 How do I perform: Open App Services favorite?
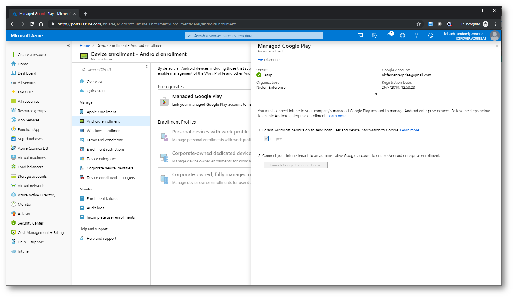(25, 120)
